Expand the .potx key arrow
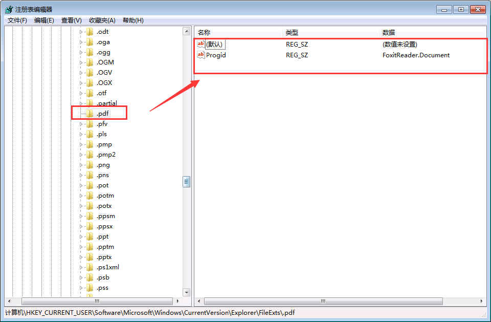Image resolution: width=491 pixels, height=322 pixels. [81, 206]
